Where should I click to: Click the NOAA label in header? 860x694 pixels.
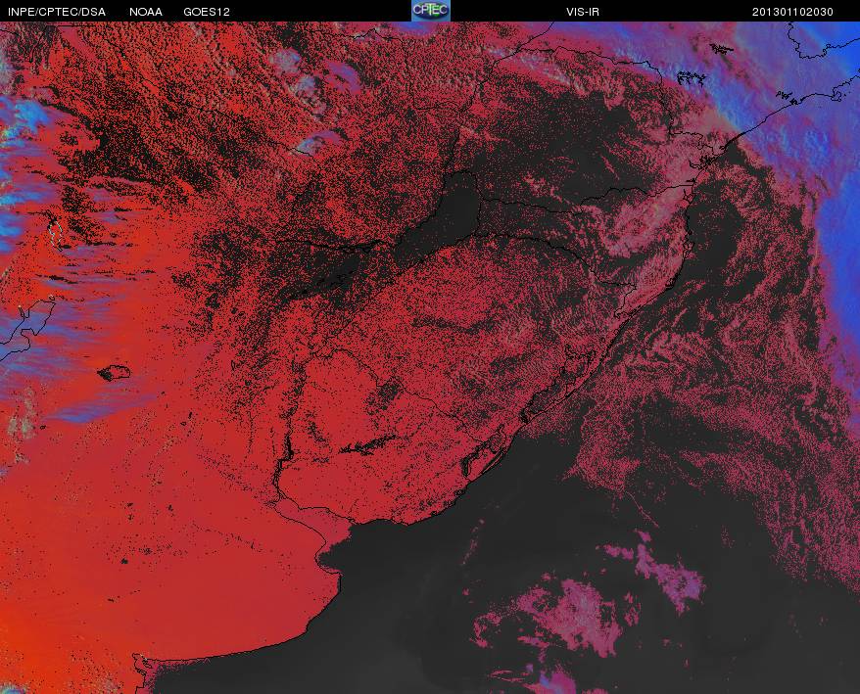146,12
